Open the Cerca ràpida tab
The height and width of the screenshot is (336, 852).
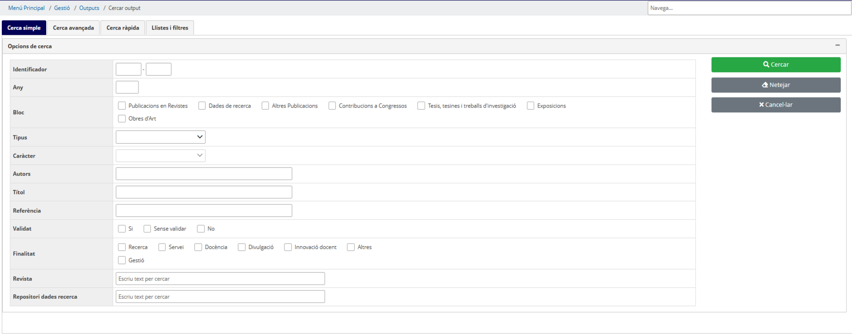click(122, 28)
